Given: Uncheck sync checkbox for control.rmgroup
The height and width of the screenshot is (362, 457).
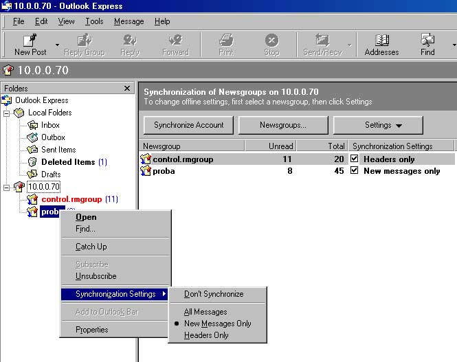Looking at the screenshot, I should (x=354, y=159).
